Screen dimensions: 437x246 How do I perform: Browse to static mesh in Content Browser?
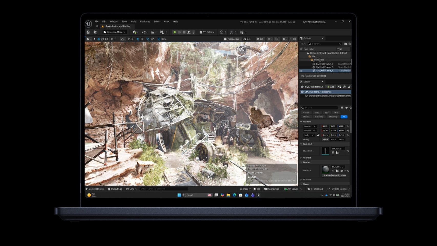point(337,153)
